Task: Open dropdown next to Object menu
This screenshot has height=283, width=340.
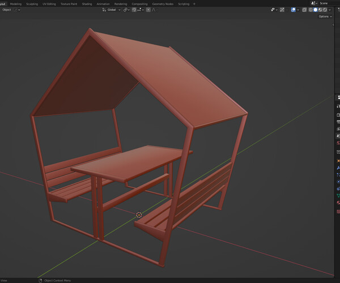Action: (17, 10)
